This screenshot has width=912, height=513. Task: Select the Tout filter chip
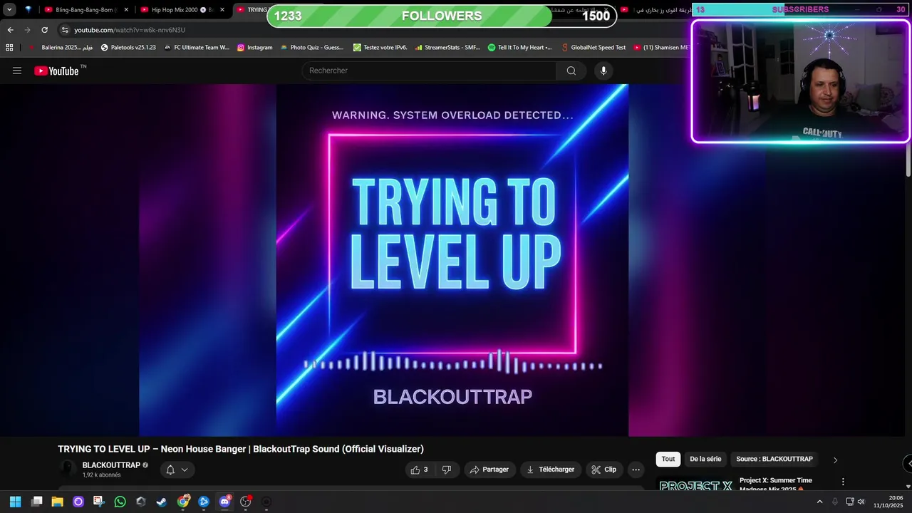(x=668, y=459)
